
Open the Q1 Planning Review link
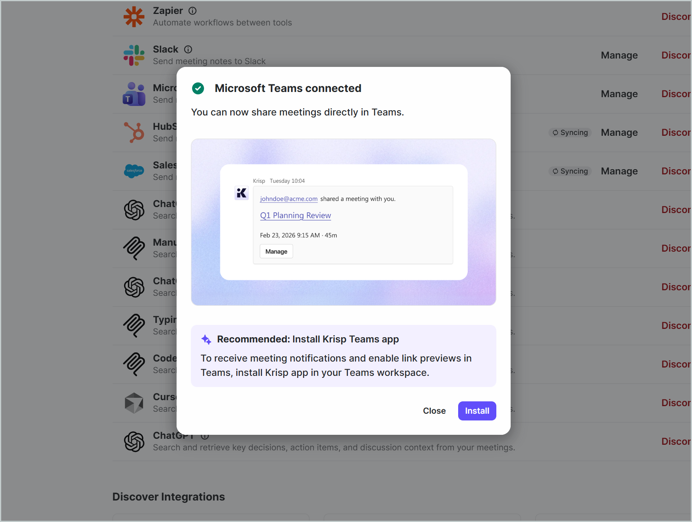tap(295, 215)
